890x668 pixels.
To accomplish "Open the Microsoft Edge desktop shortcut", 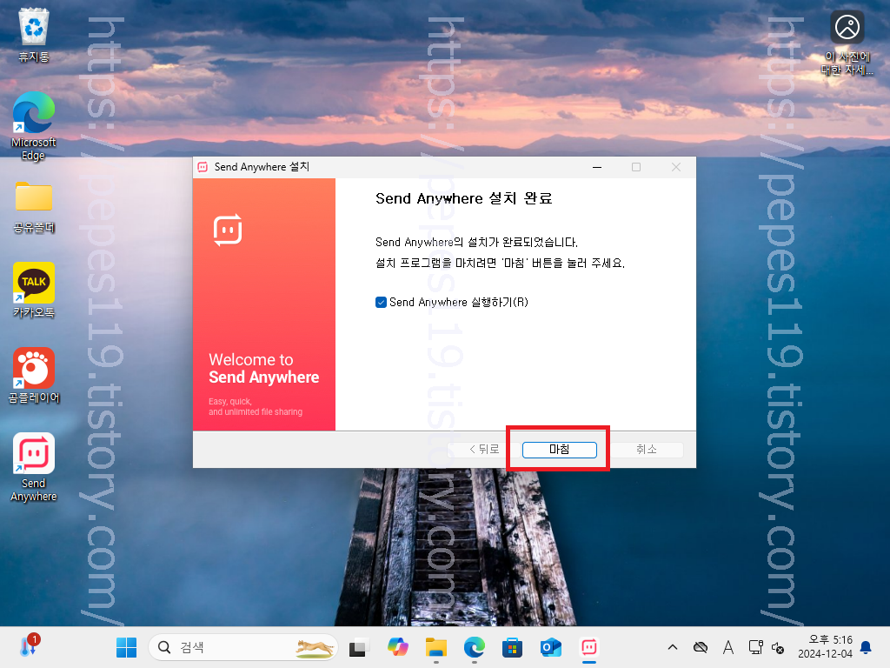I will click(34, 126).
